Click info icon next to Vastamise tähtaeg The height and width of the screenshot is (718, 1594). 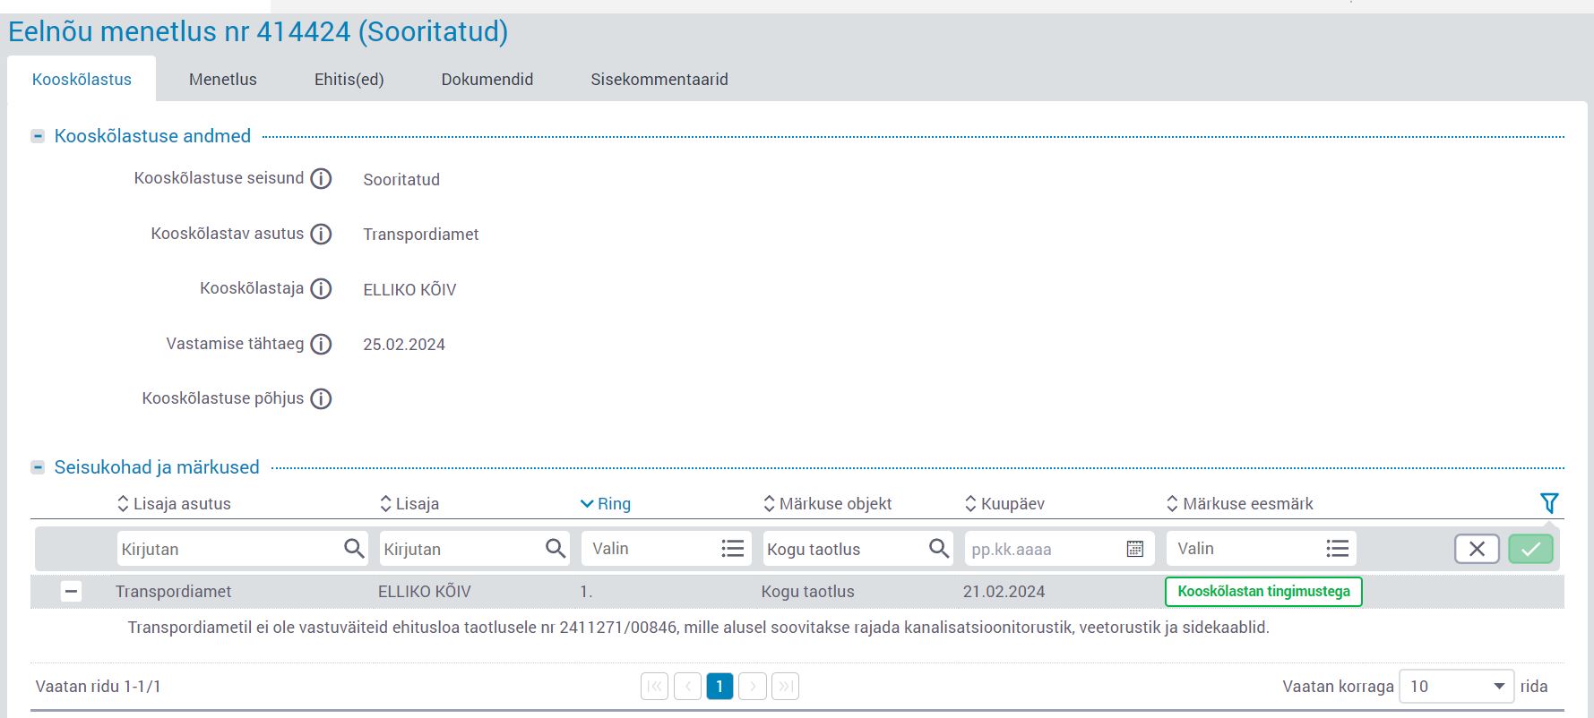pyautogui.click(x=321, y=345)
